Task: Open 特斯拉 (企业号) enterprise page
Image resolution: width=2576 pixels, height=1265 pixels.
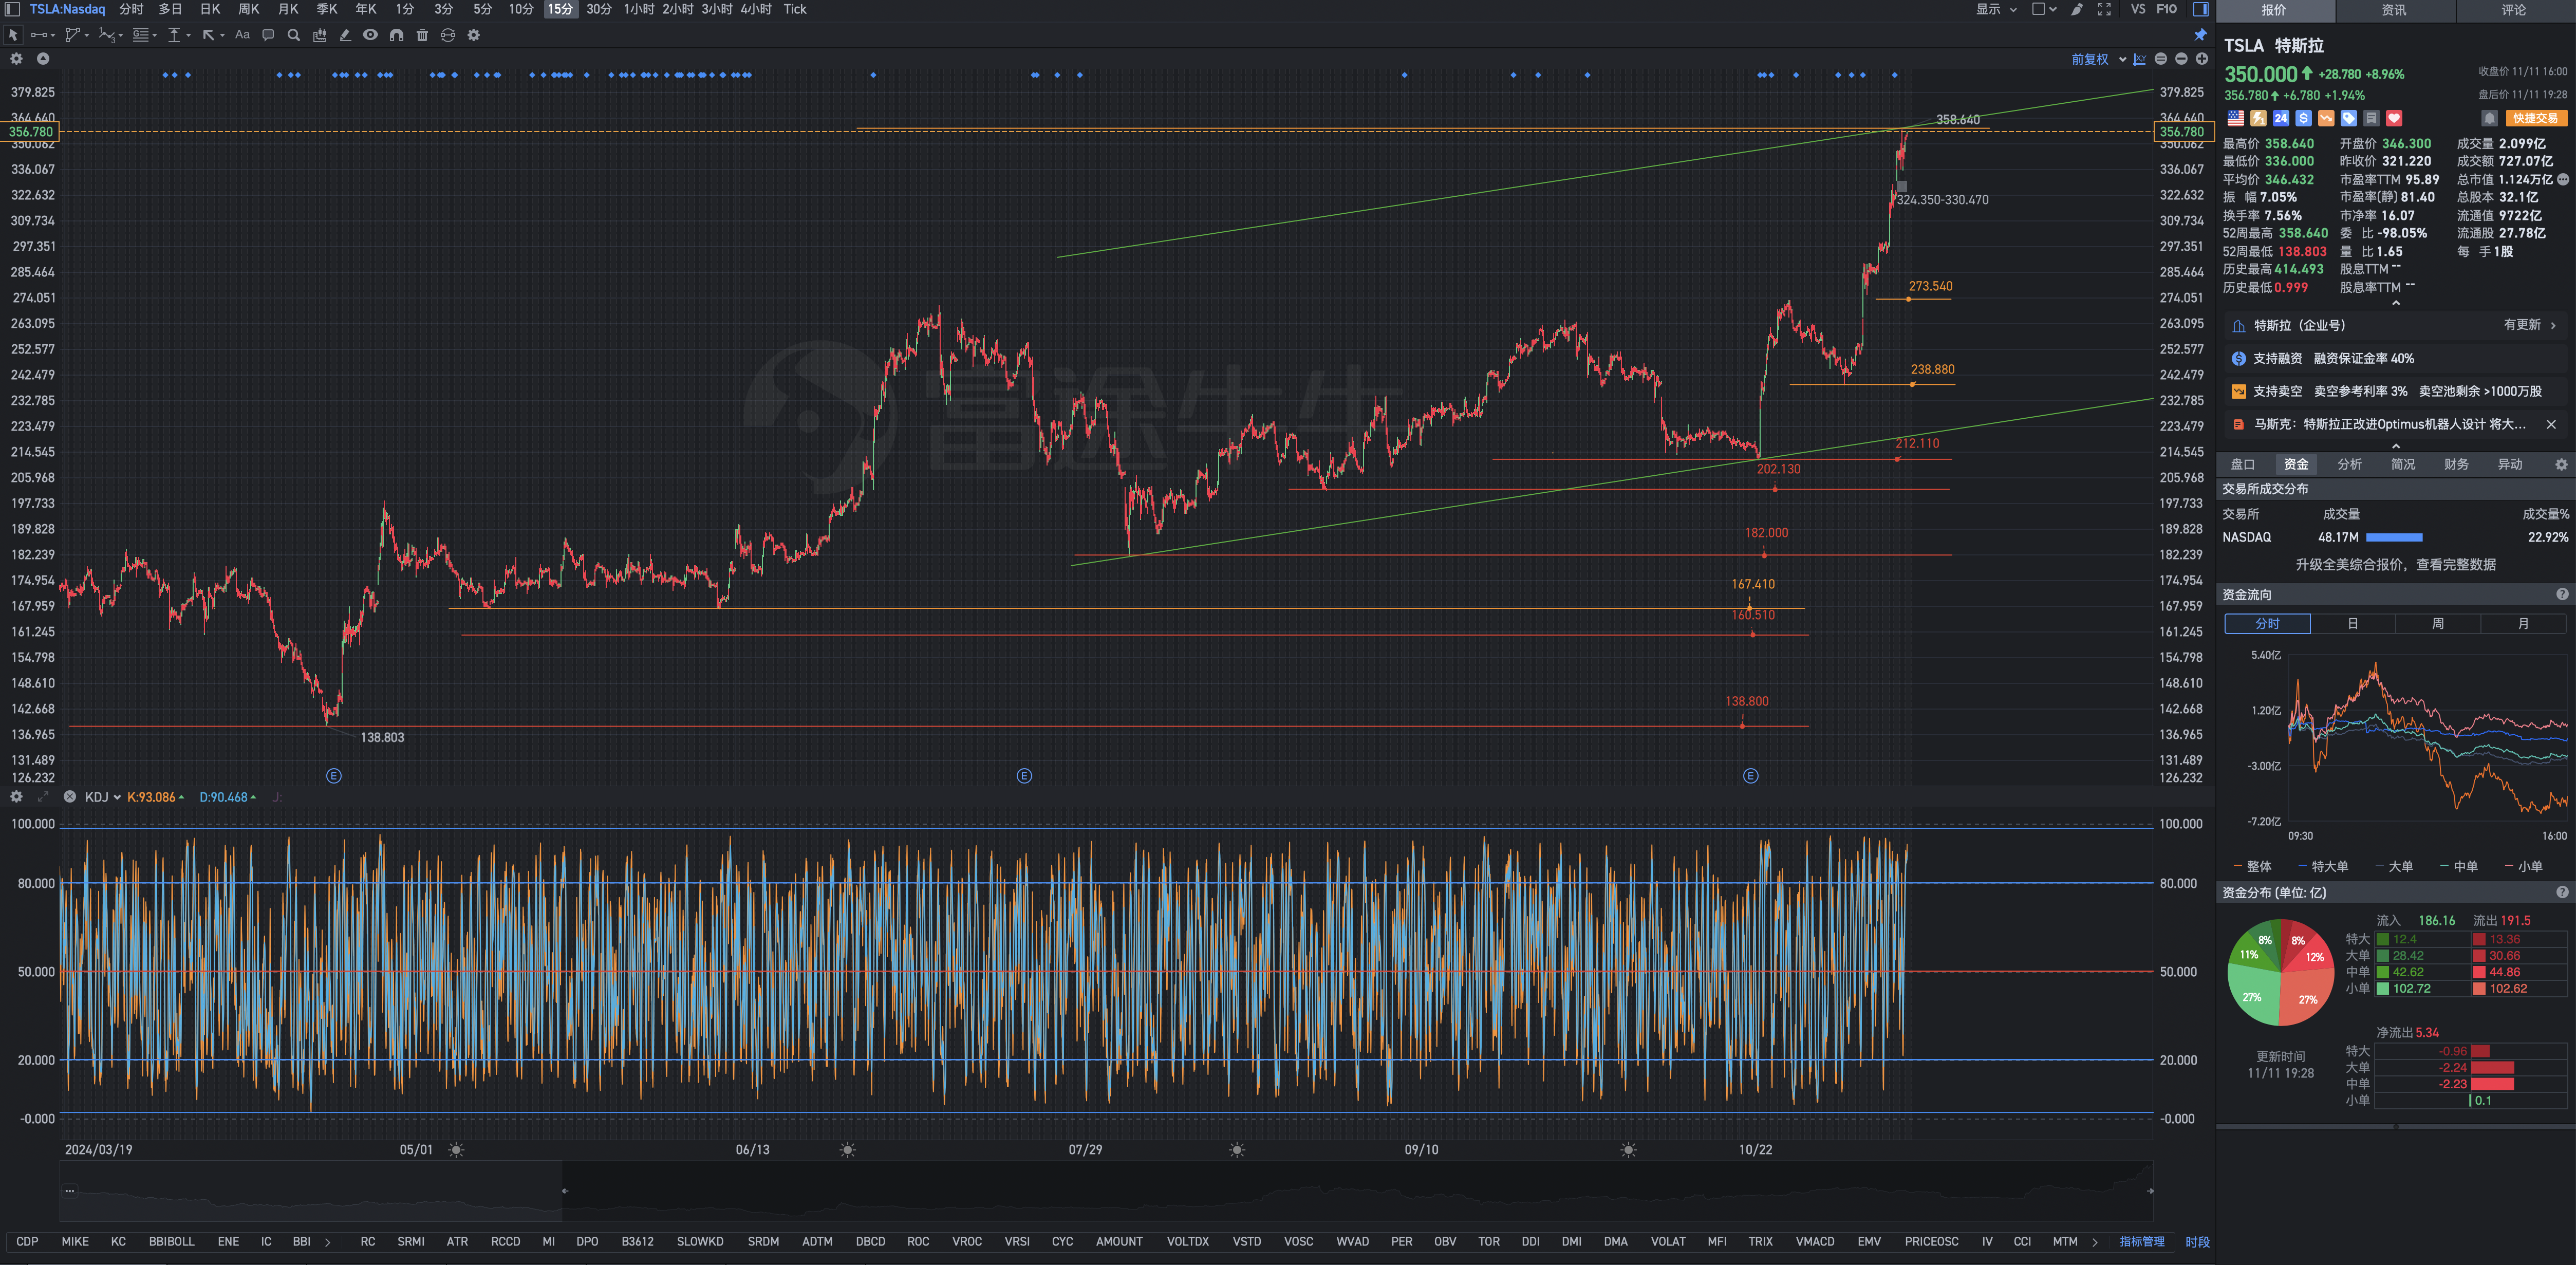Action: (2395, 325)
